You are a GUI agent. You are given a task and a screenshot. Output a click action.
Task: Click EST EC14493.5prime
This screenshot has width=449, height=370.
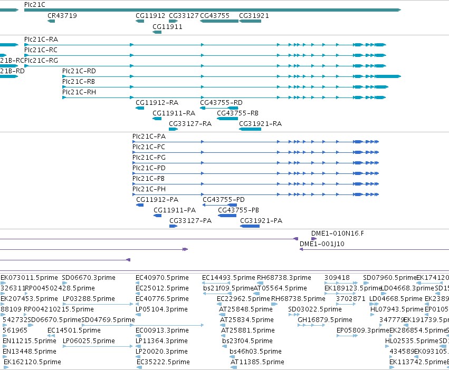228,278
